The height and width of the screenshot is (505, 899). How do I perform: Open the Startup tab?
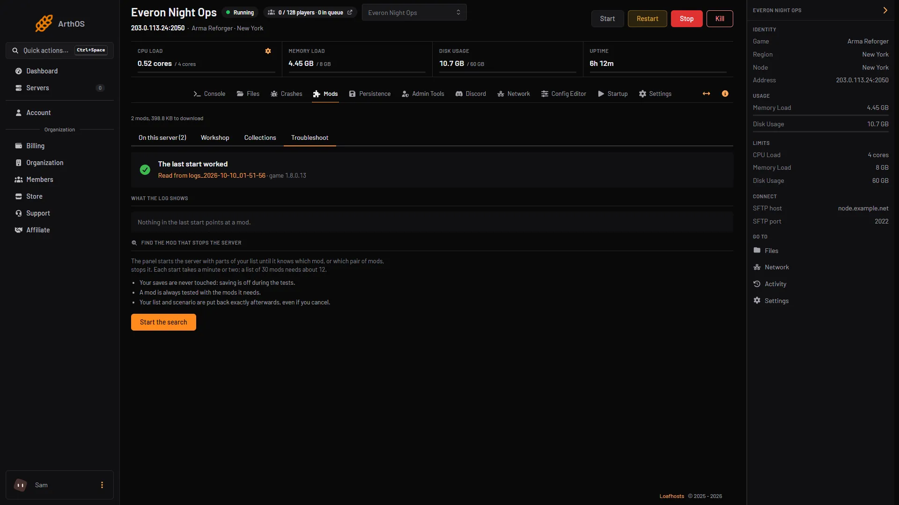click(612, 94)
